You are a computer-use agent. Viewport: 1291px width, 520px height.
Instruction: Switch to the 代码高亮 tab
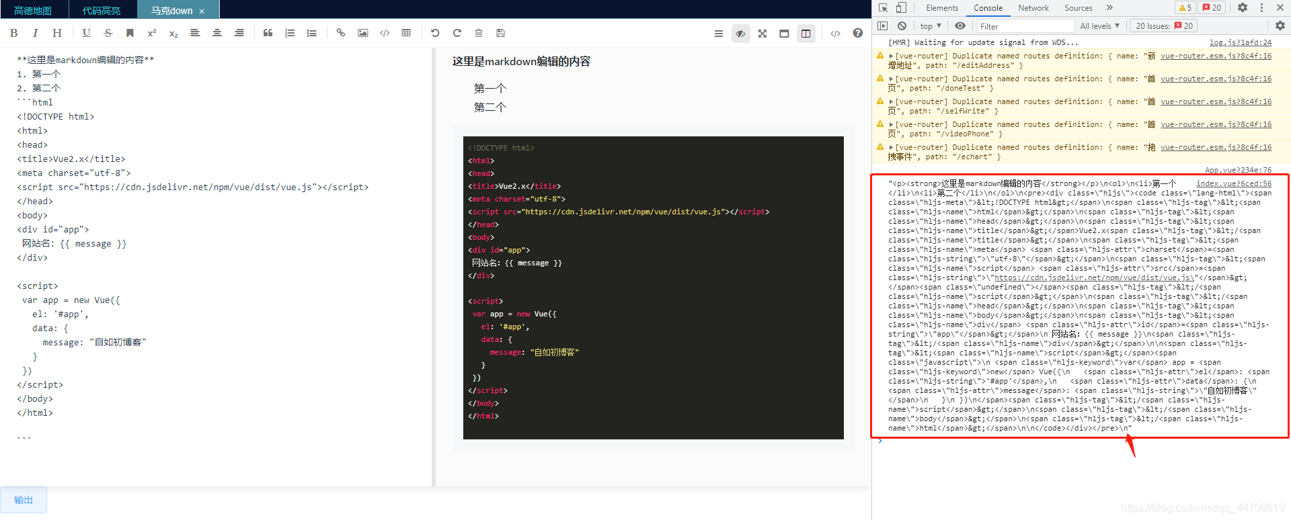(x=102, y=10)
